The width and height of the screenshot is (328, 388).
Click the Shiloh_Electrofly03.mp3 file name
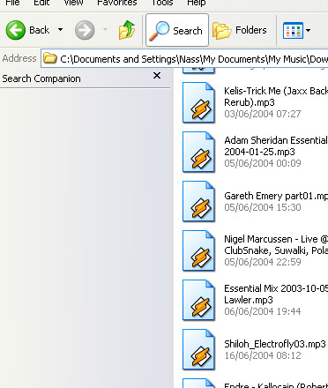pos(275,344)
